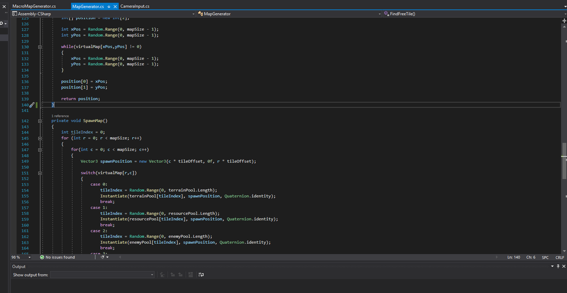Screen dimensions: 567x293
Task: Click Go to Previous Message output icon
Action: coord(173,275)
